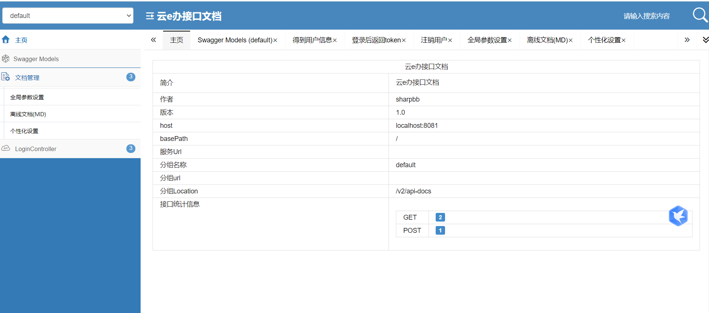Close the 离线文档(MD) tab

point(571,40)
